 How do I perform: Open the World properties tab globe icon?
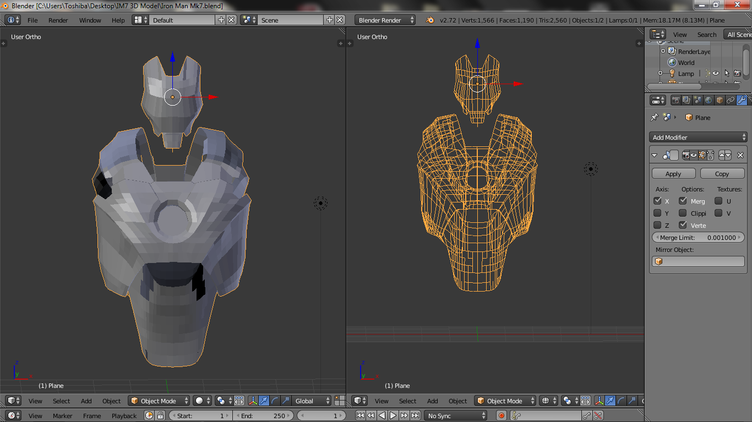pos(709,100)
